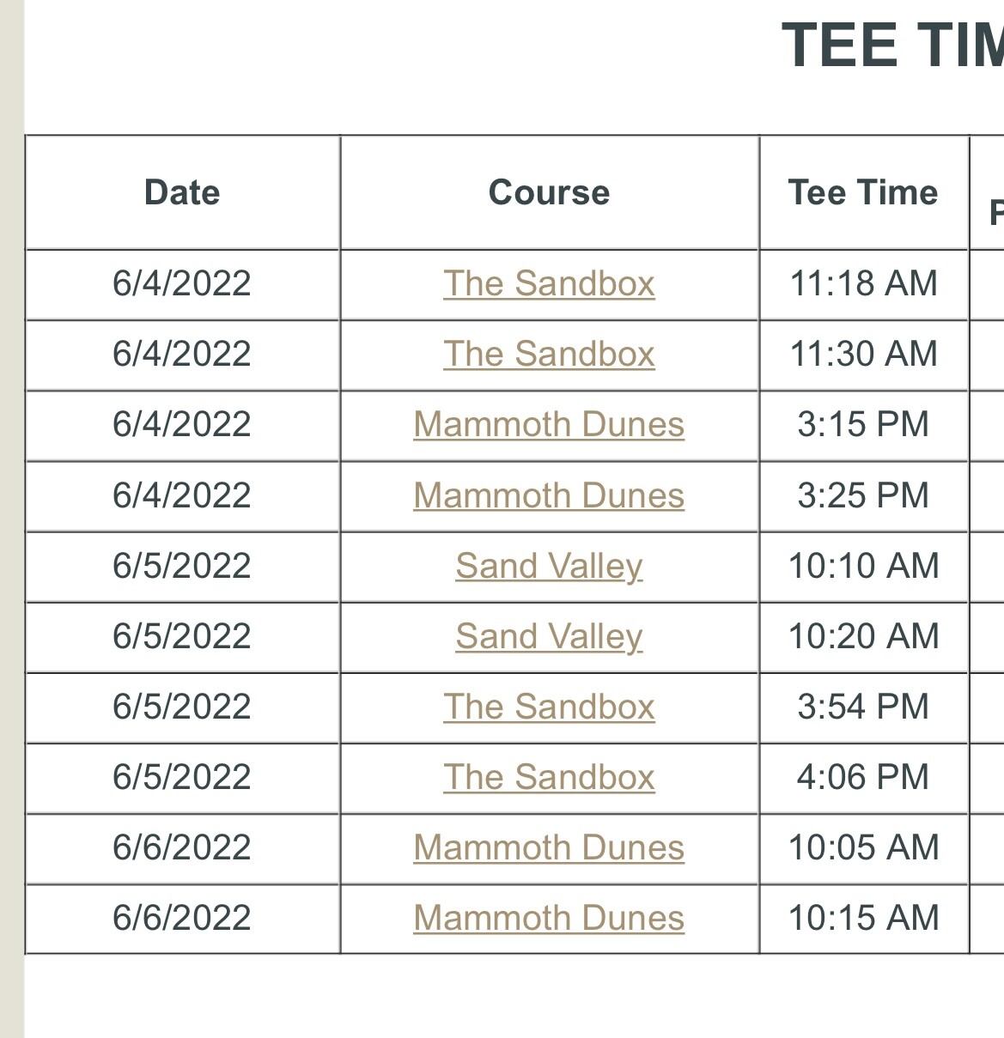
Task: Open Sand Valley link for 10:20 AM
Action: [549, 637]
